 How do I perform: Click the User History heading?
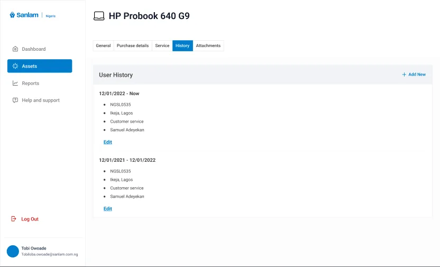tap(116, 75)
